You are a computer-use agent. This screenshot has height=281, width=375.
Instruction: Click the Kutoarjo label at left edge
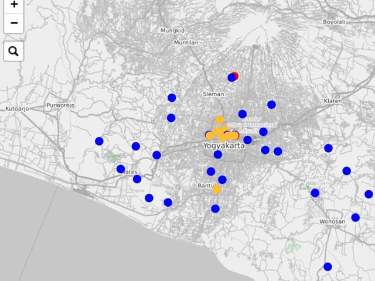(x=17, y=109)
